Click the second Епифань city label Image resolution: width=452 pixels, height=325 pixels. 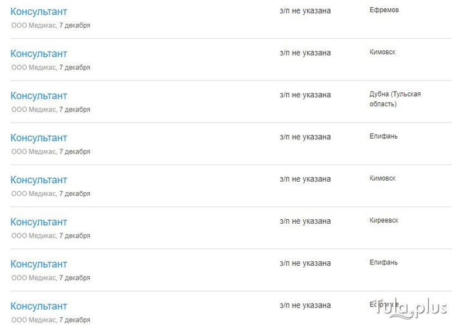(x=384, y=262)
